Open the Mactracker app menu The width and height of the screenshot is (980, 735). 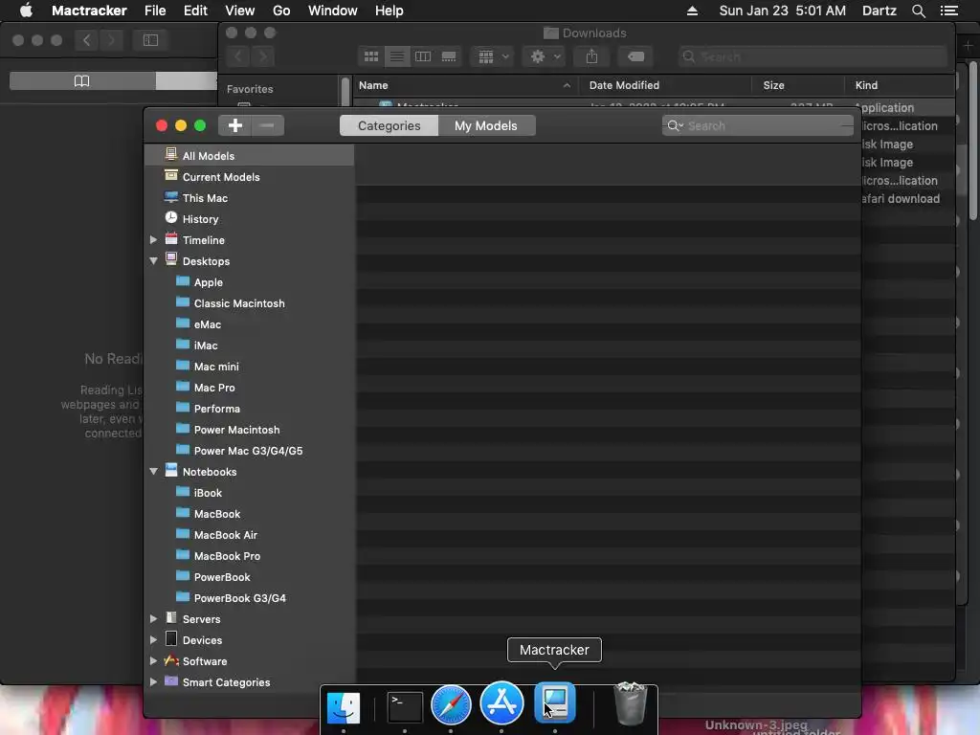(x=89, y=11)
